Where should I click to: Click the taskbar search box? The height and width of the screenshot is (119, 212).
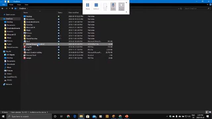[x=29, y=116]
